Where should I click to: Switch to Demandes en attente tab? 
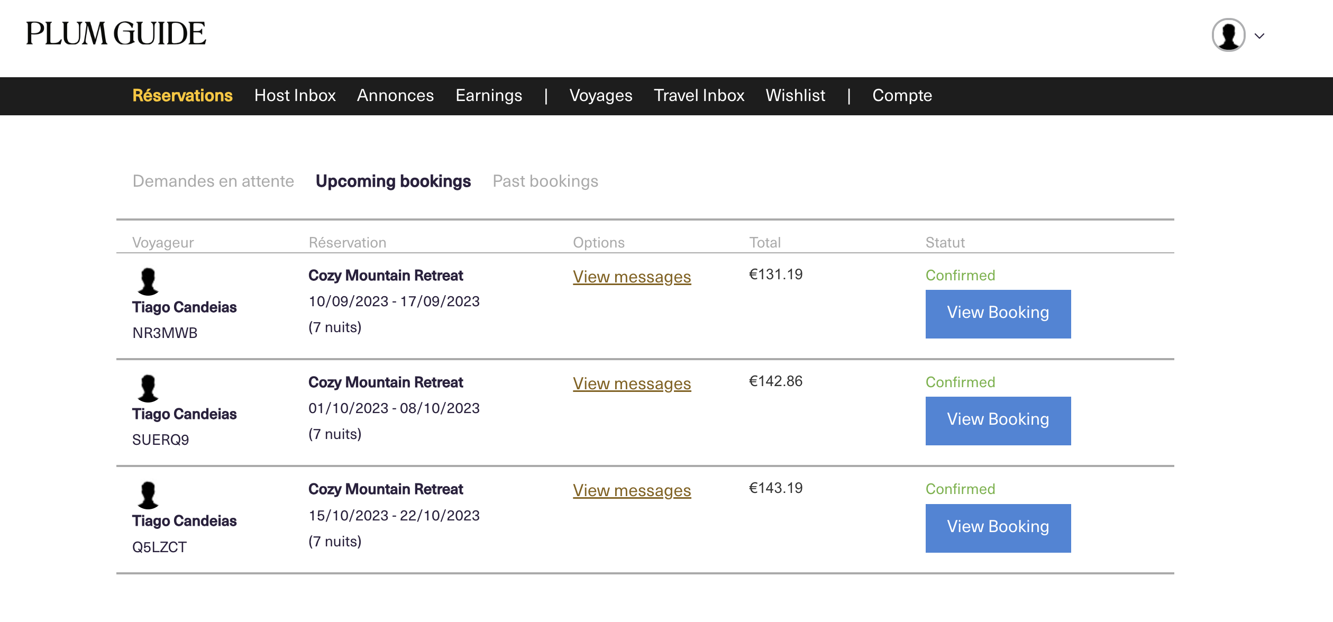pos(213,181)
